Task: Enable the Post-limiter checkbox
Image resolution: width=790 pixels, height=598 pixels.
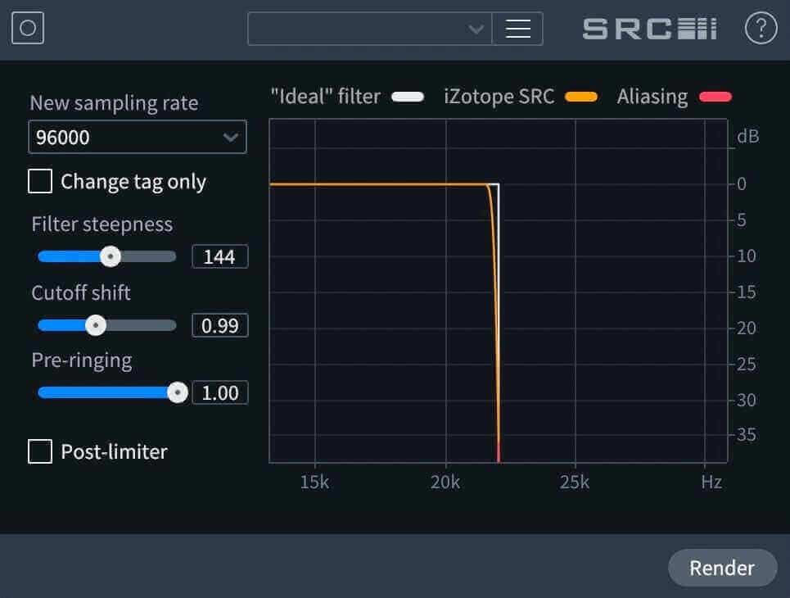Action: pos(40,451)
